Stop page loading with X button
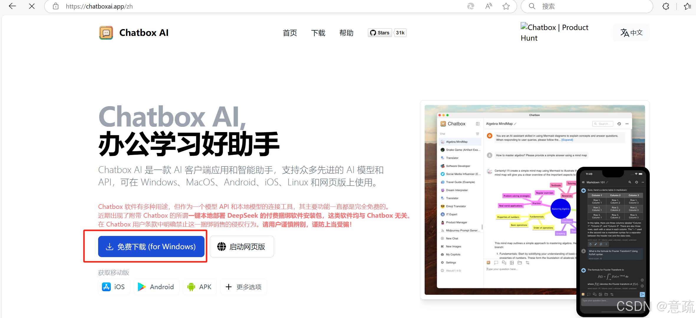This screenshot has width=696, height=318. [32, 6]
